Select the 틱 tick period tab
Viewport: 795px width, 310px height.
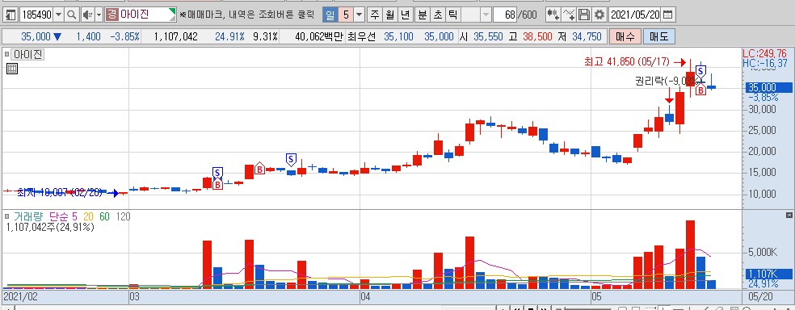[452, 15]
